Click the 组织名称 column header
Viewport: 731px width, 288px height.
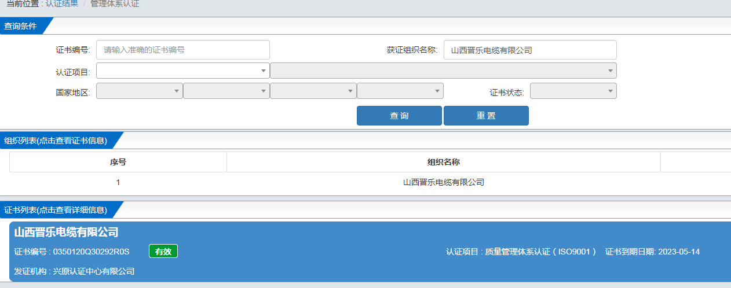444,162
